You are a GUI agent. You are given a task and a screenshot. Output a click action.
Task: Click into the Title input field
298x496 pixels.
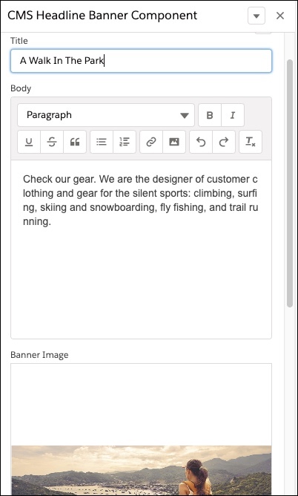coord(141,61)
